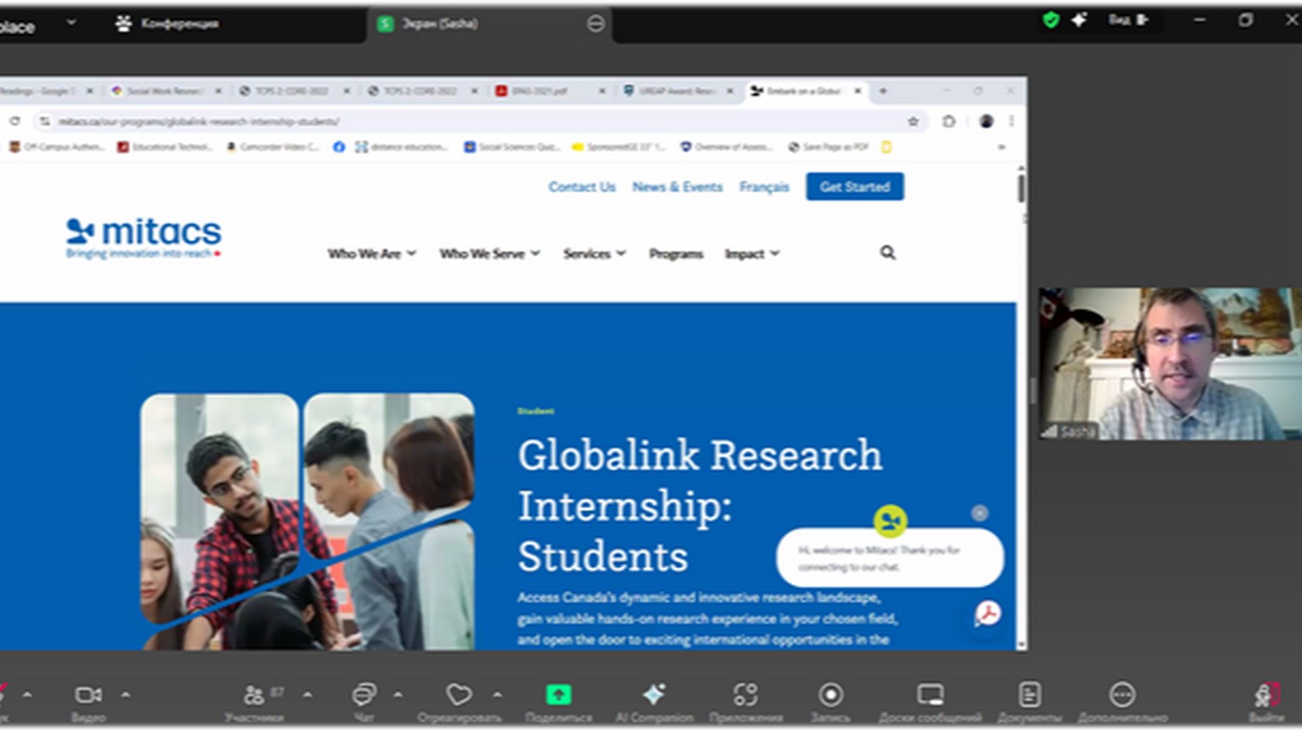
Task: Open the Доски сообщений whiteboards icon
Action: pyautogui.click(x=930, y=695)
